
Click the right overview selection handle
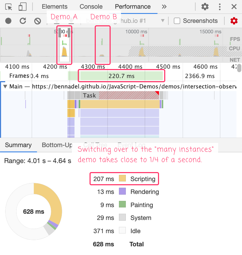(x=69, y=33)
